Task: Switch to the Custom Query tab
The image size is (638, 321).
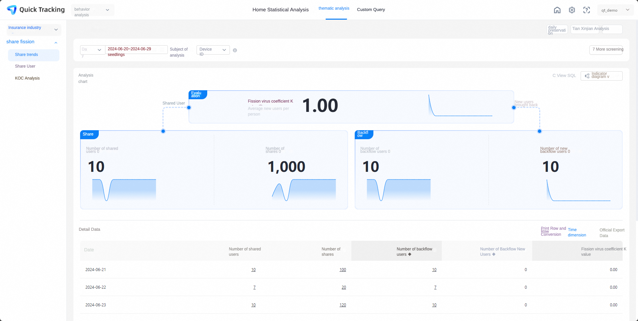Action: [x=371, y=10]
